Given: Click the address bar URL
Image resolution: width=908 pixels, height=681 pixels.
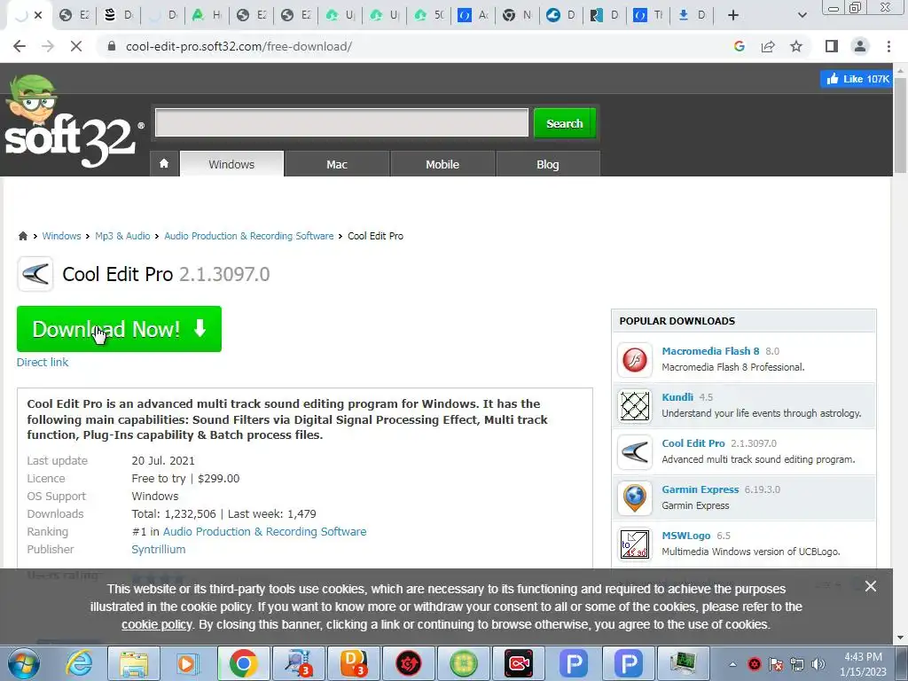Looking at the screenshot, I should [239, 46].
